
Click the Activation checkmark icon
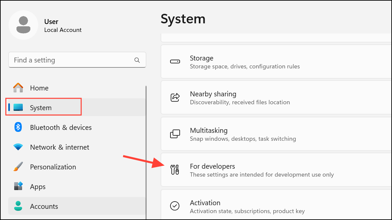[x=175, y=206]
